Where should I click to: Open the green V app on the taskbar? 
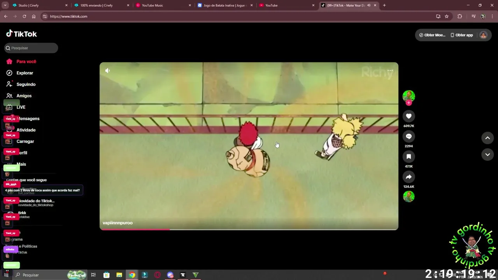195,275
